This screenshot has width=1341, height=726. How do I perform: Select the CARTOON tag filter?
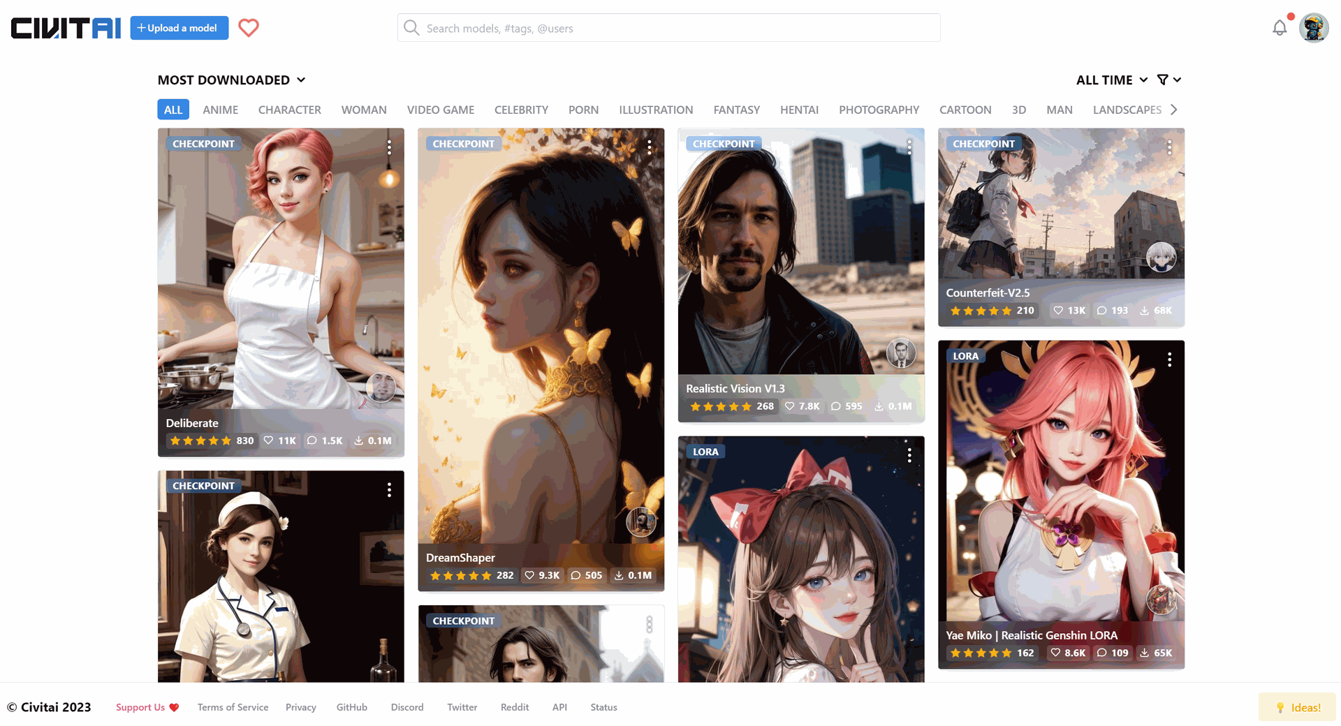(965, 110)
